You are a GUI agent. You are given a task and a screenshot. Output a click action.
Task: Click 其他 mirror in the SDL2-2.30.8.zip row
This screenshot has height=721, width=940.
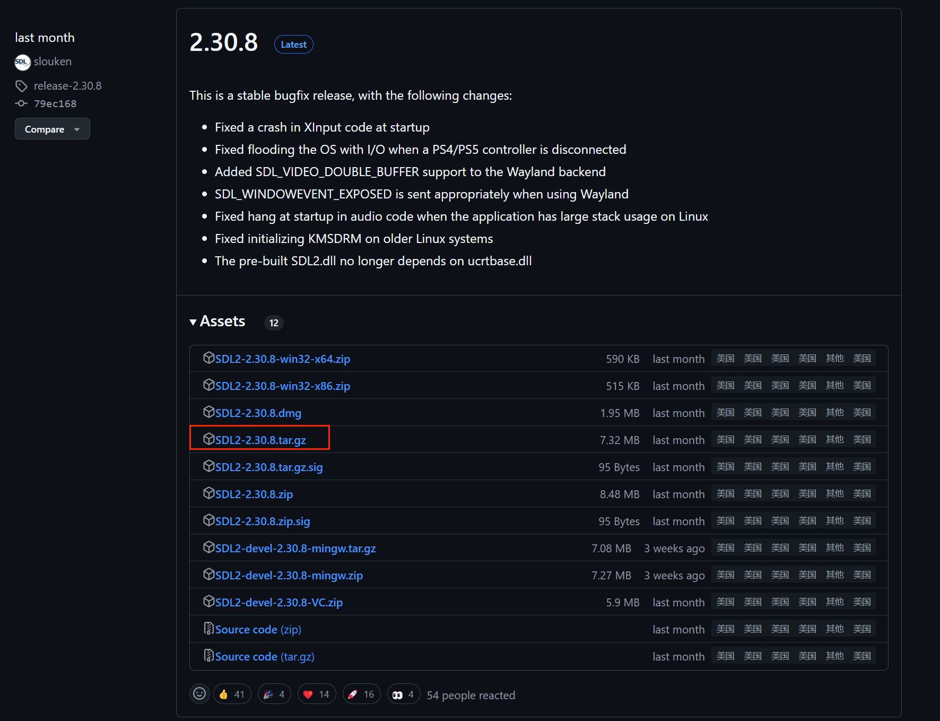(834, 494)
